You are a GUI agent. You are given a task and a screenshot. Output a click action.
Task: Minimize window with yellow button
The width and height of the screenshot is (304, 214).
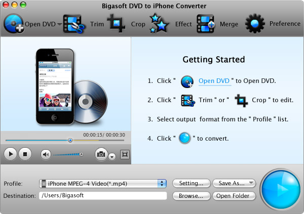click(x=14, y=5)
